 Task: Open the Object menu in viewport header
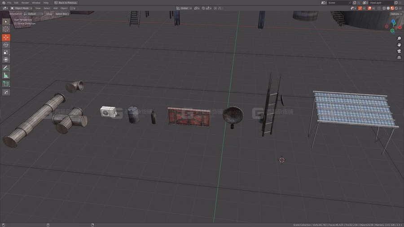pyautogui.click(x=64, y=8)
